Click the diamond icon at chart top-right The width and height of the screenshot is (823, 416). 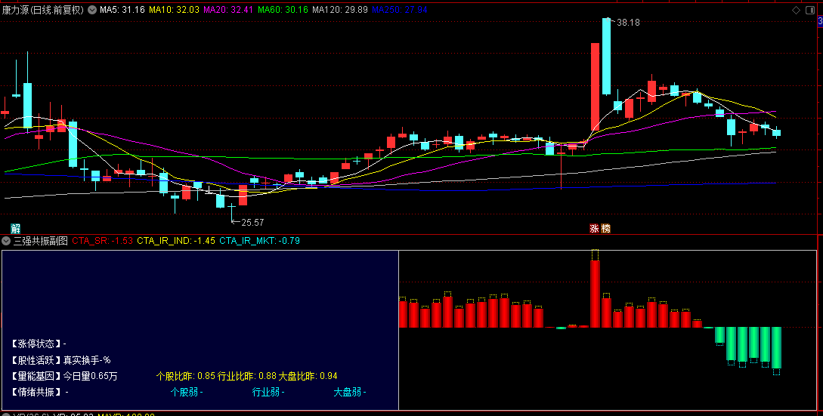coord(797,10)
